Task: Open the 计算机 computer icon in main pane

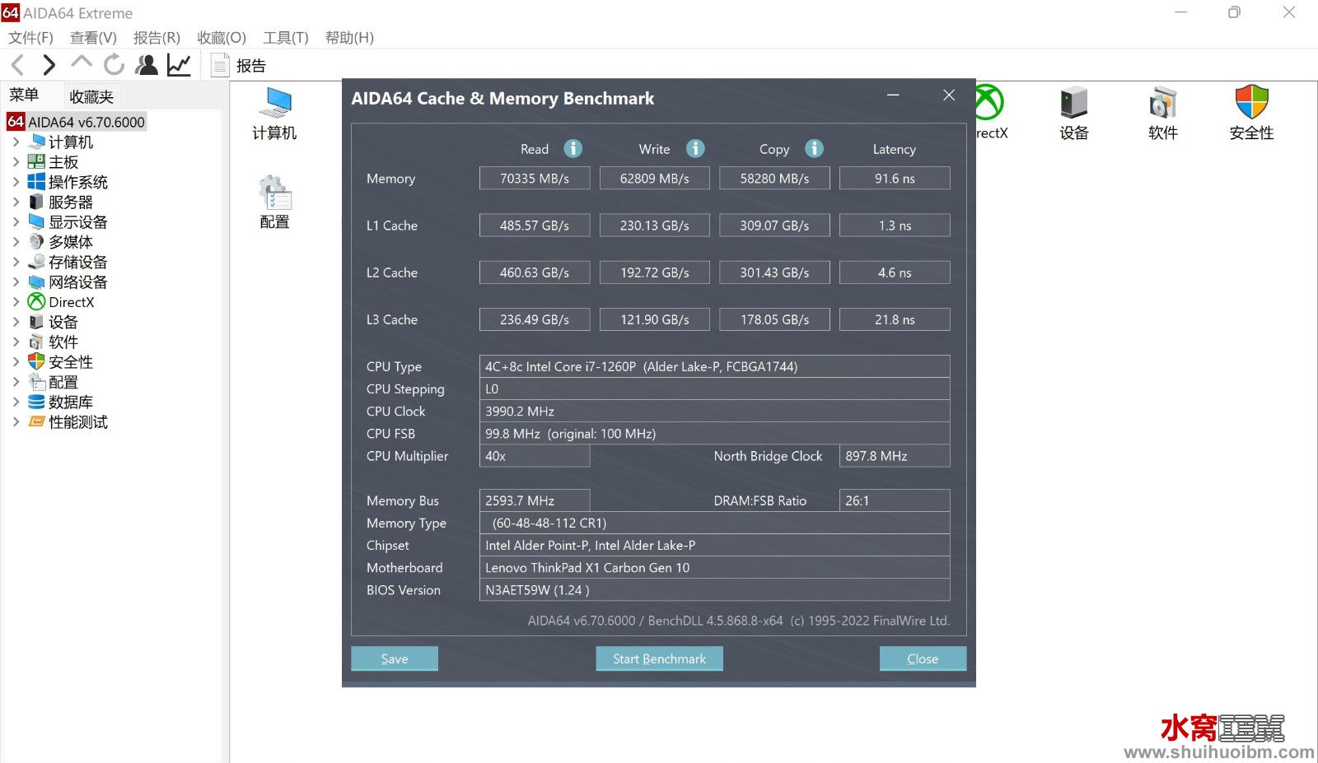Action: 274,114
